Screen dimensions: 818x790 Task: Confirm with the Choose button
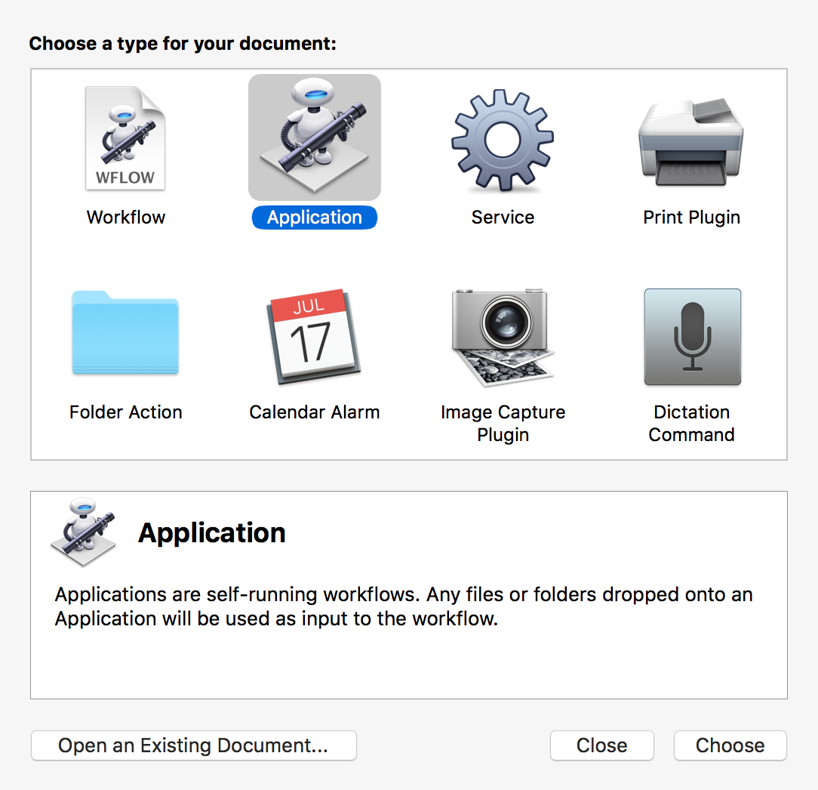coord(730,745)
